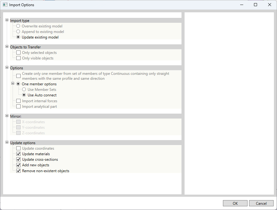
Task: Uncheck Update materials
Action: pos(18,154)
